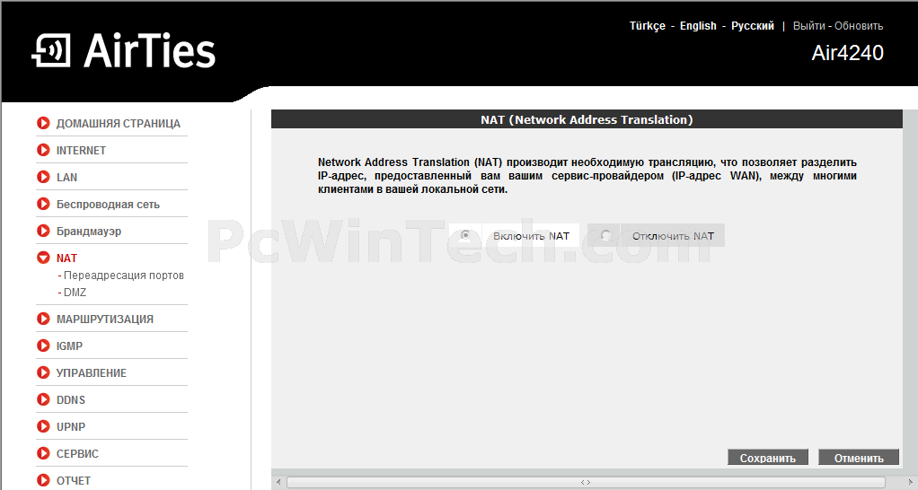
Task: Switch language to English
Action: [698, 26]
